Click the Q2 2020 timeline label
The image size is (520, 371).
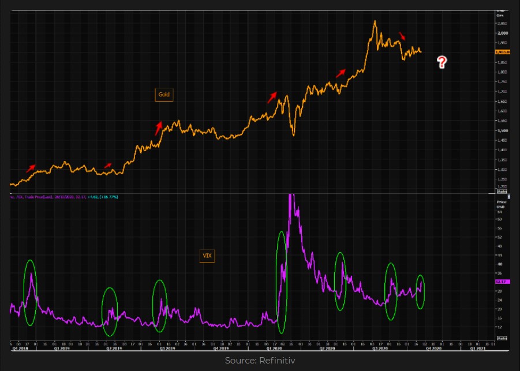(327, 348)
